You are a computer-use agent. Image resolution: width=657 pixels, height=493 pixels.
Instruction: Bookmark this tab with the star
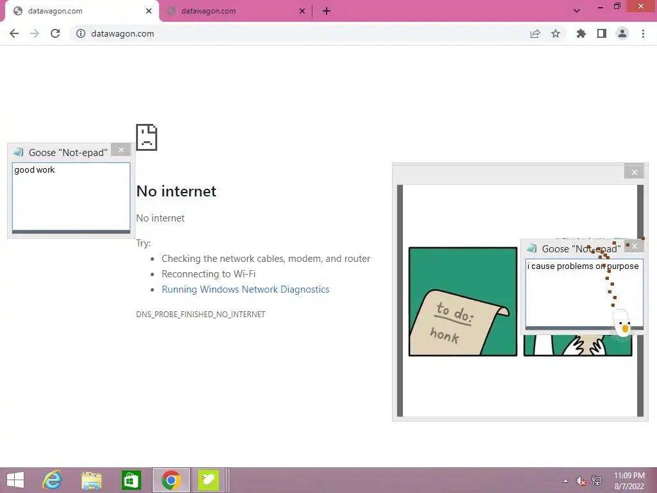point(556,33)
